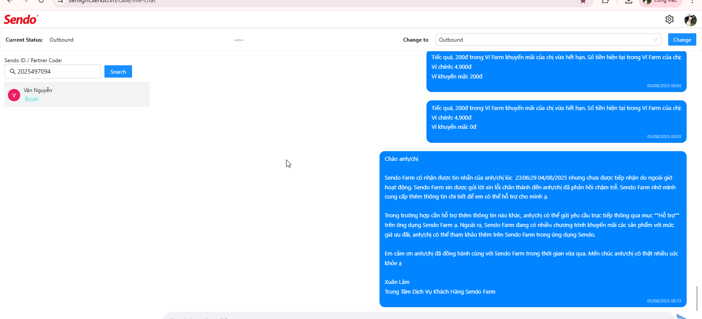The image size is (702, 319).
Task: Reload the page in the browser
Action: coord(41,2)
